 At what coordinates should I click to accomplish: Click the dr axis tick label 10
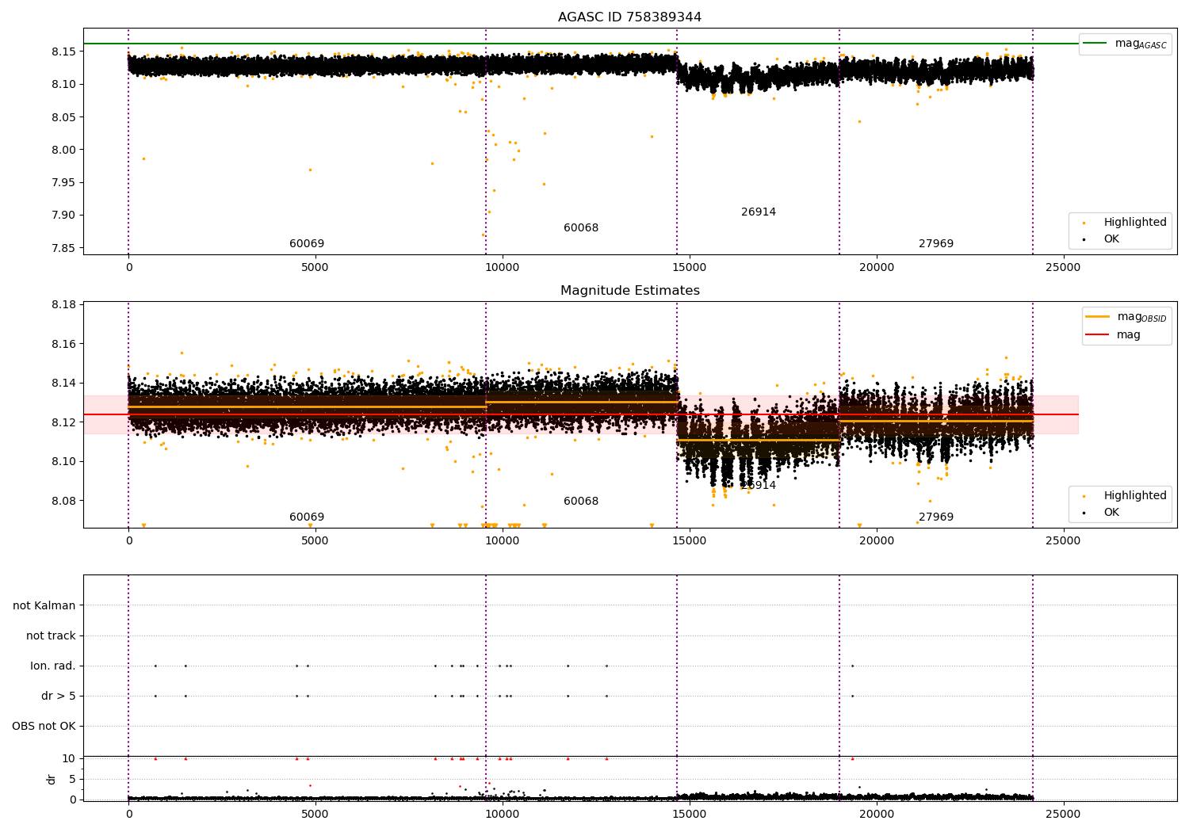69,758
